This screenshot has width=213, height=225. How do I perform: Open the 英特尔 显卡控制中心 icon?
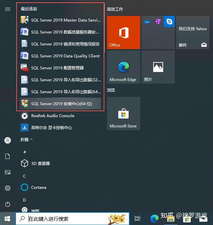click(x=25, y=127)
